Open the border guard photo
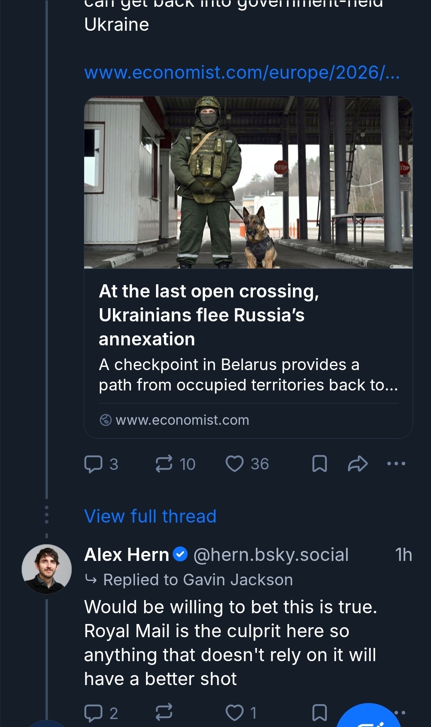The image size is (431, 727). coord(248,182)
